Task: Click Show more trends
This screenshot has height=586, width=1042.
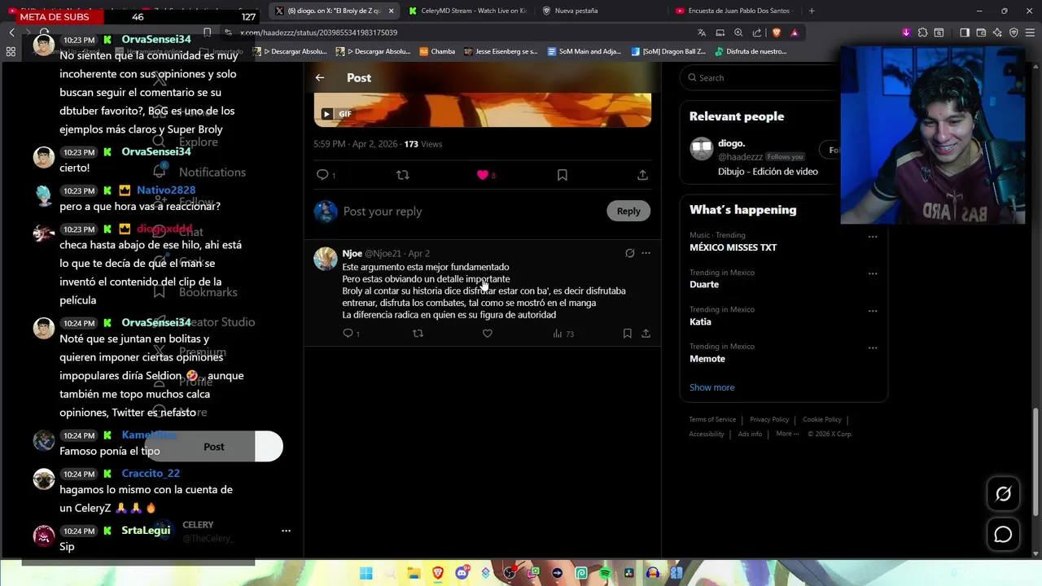Action: (x=711, y=387)
